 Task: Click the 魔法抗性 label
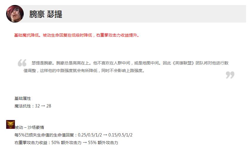23,106
